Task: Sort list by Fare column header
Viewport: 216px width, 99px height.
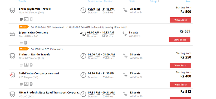Action: (188, 2)
